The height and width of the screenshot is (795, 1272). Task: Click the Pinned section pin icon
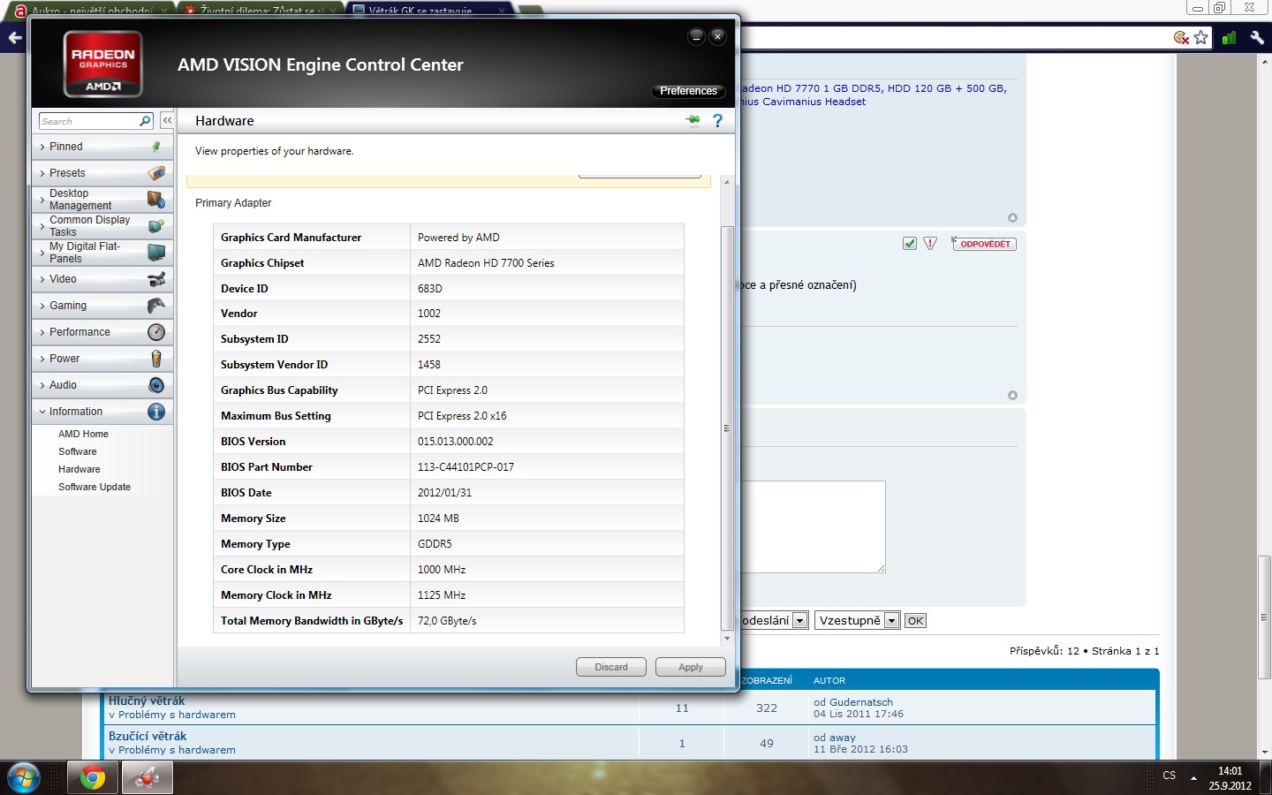click(x=156, y=147)
